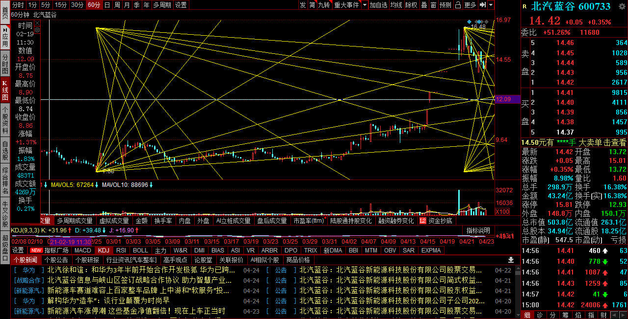
Task: Click the 窗 window toolbar icon
Action: pyautogui.click(x=433, y=5)
